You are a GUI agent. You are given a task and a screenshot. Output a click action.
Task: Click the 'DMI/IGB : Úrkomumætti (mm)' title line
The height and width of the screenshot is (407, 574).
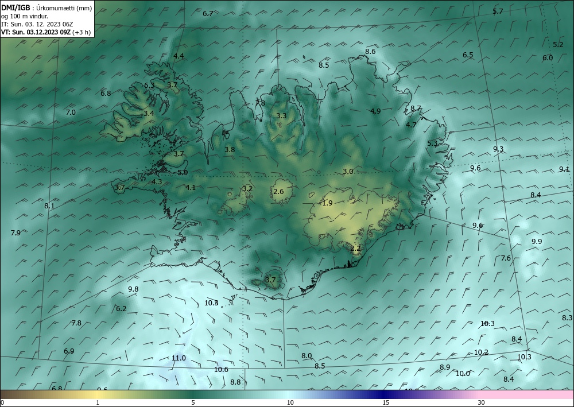tap(46, 7)
